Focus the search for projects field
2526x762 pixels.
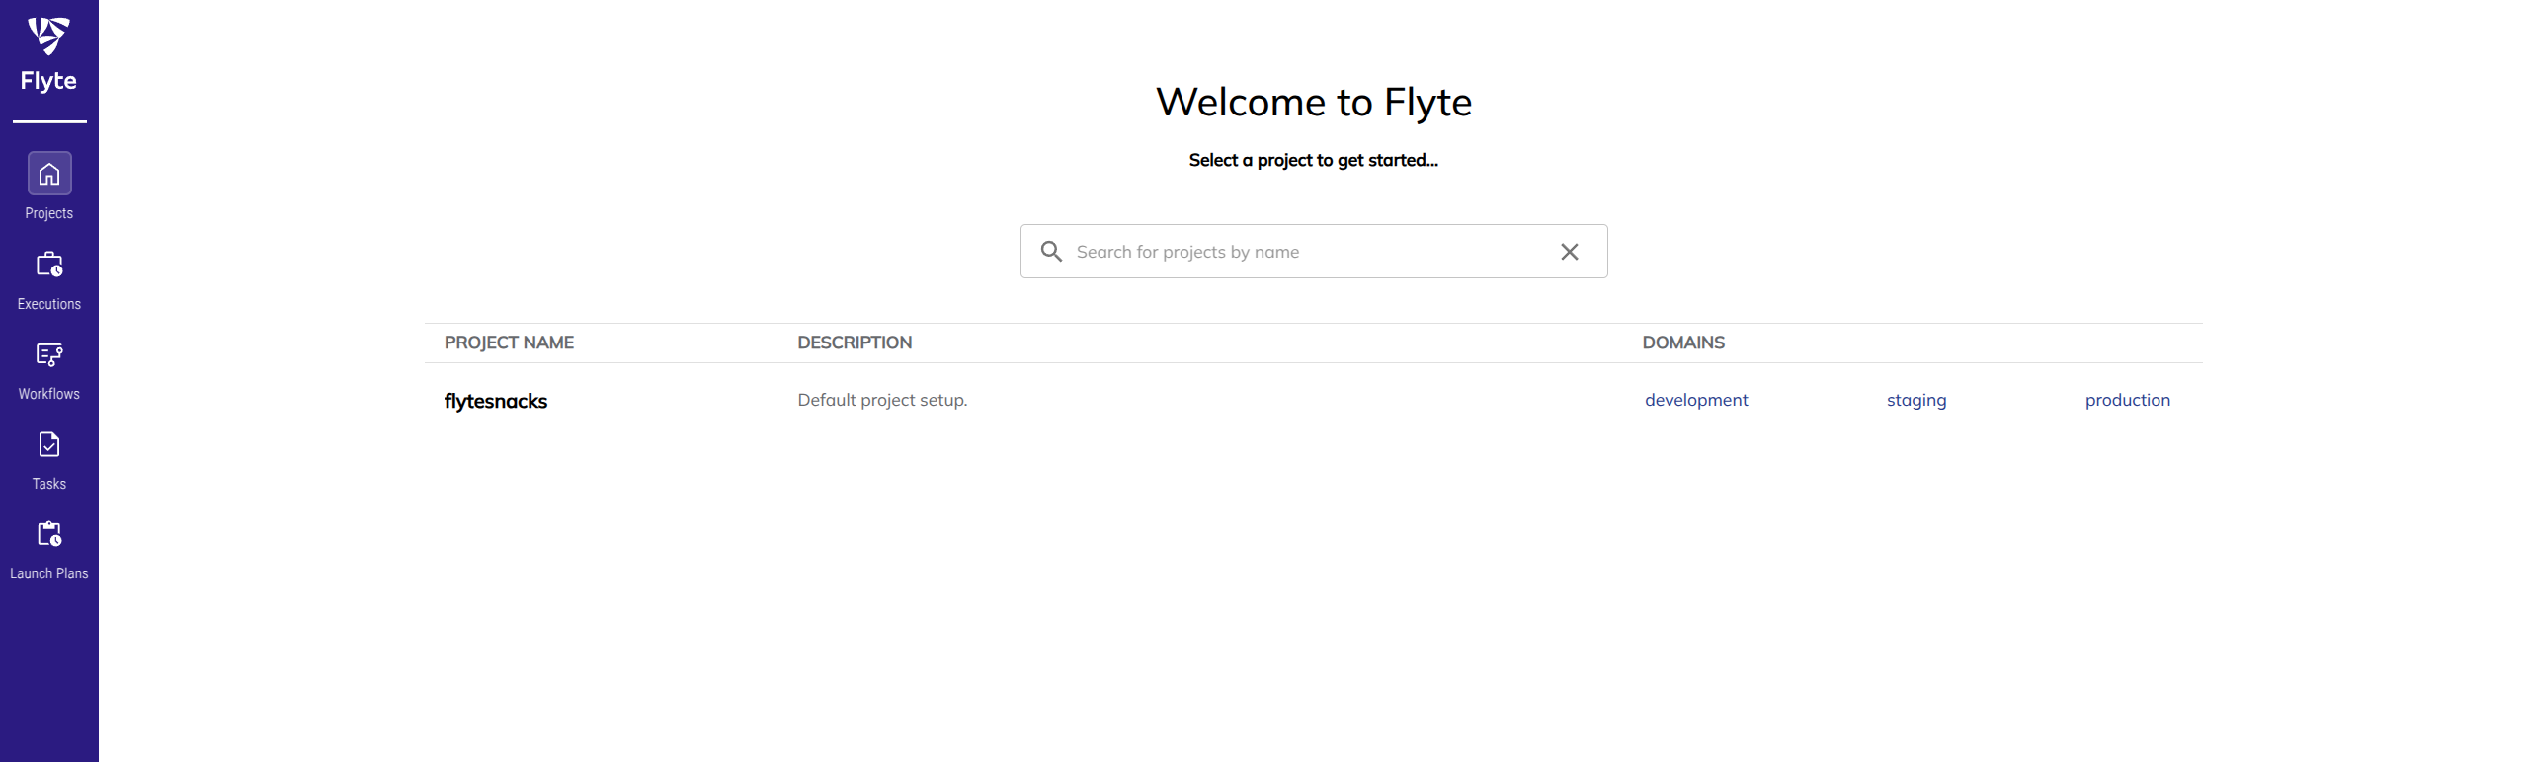(x=1312, y=252)
